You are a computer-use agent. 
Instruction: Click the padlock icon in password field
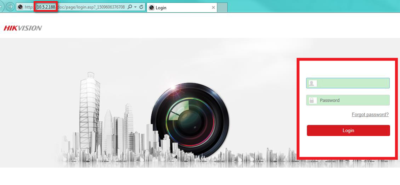[x=313, y=100]
